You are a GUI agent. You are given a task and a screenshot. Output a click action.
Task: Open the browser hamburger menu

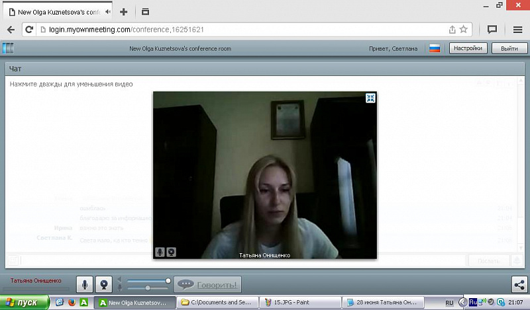tap(517, 29)
